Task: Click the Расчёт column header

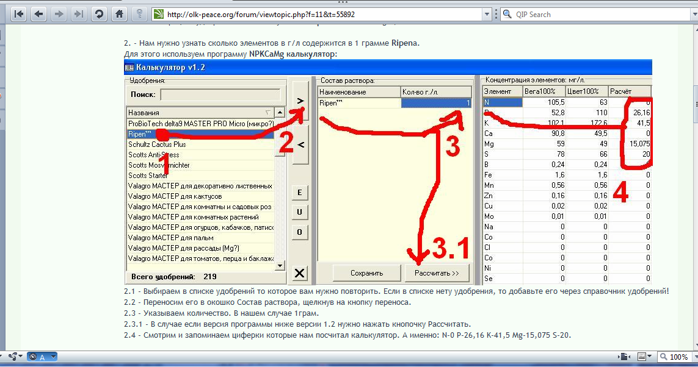Action: pos(630,91)
